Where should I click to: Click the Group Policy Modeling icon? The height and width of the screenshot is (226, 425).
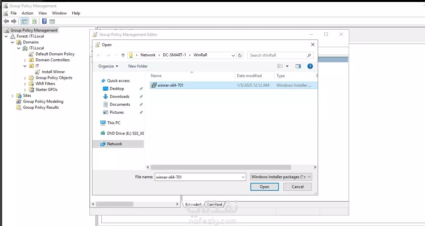[x=19, y=101]
